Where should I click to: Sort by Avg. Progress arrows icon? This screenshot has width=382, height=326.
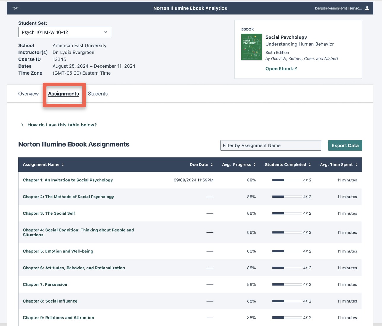click(254, 165)
